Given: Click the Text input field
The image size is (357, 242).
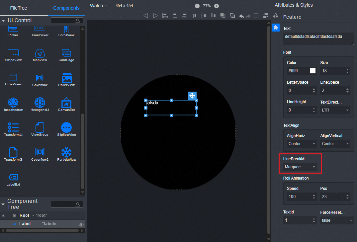Looking at the screenshot, I should pos(318,39).
